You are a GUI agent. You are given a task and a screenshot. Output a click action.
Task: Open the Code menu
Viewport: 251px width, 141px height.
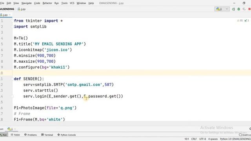37,3
